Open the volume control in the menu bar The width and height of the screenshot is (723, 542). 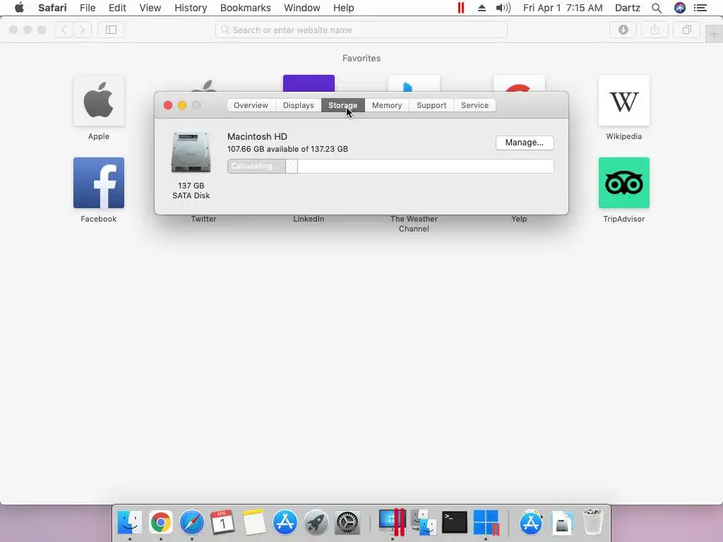pyautogui.click(x=503, y=8)
